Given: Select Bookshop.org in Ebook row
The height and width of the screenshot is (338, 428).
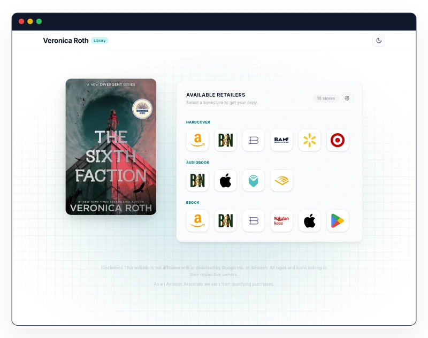Looking at the screenshot, I should (254, 220).
